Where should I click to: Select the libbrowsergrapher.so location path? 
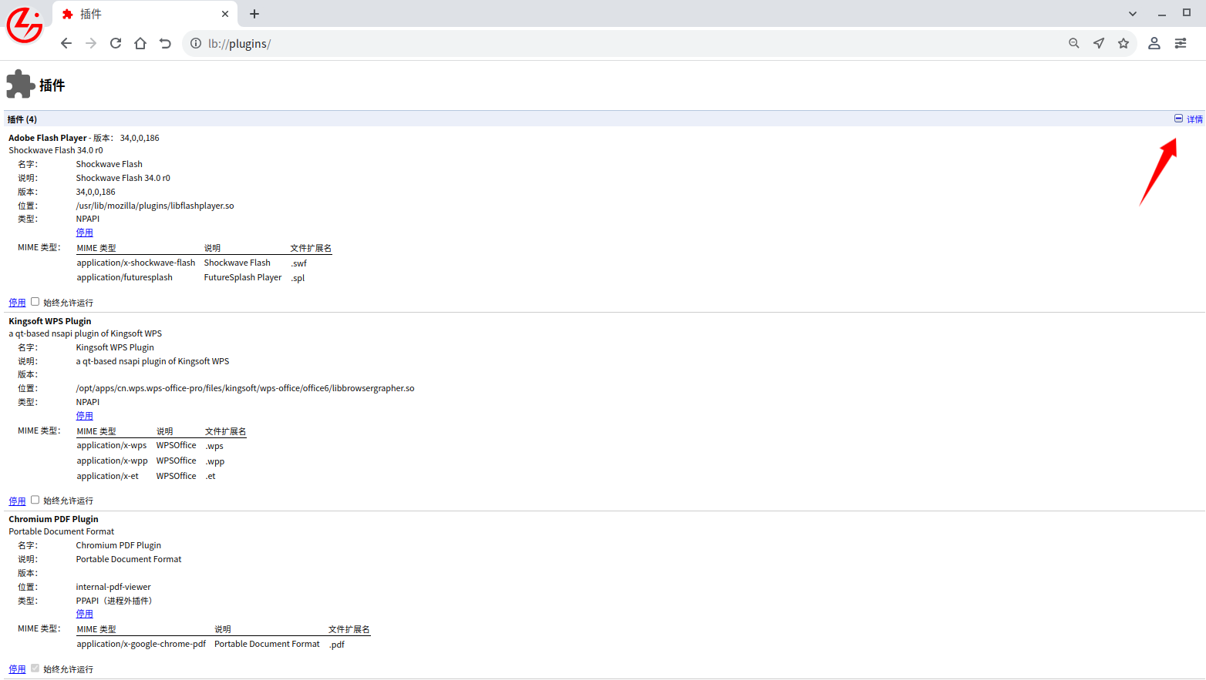coord(245,388)
